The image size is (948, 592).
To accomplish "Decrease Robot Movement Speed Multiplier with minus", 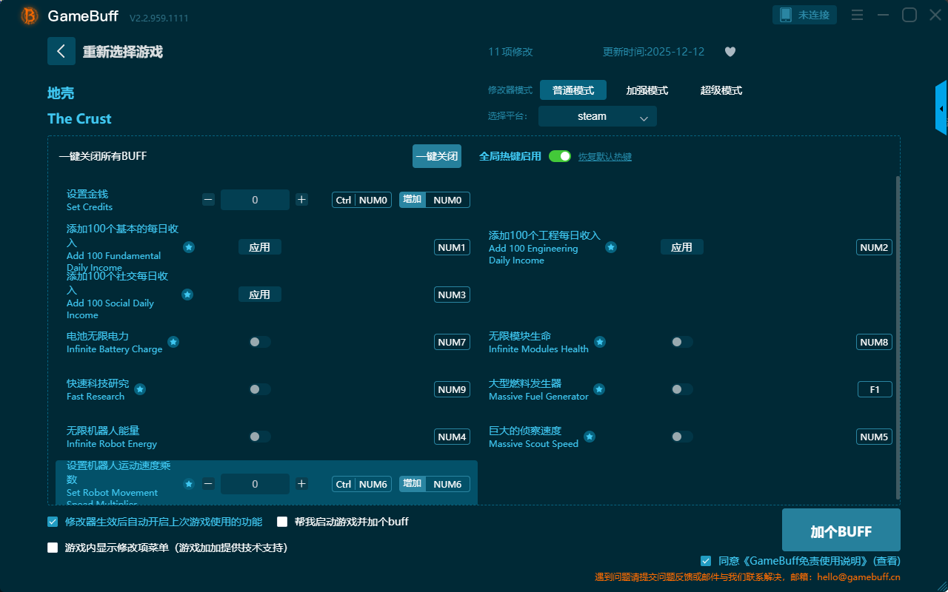I will (209, 484).
